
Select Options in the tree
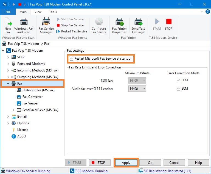point(23,123)
